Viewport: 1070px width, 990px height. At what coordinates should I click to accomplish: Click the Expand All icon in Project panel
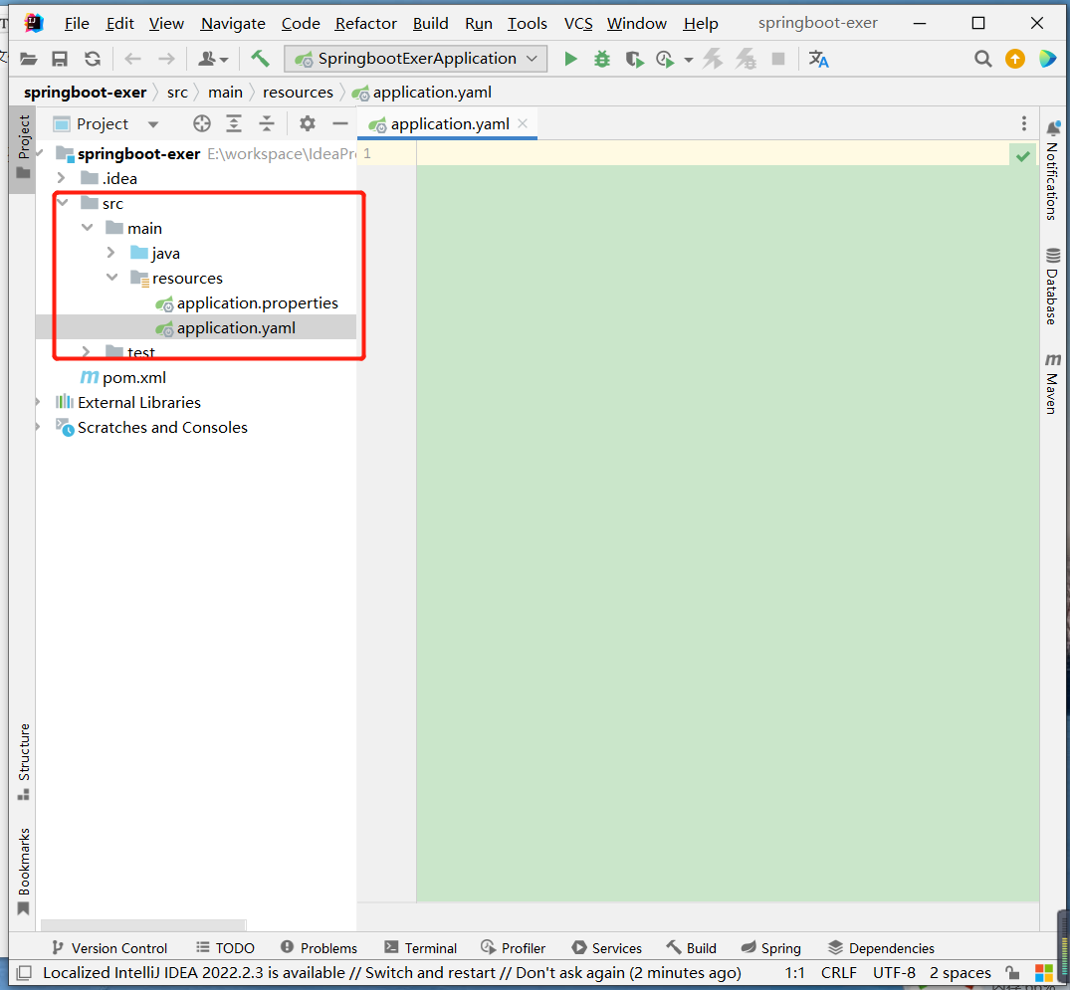[x=234, y=123]
